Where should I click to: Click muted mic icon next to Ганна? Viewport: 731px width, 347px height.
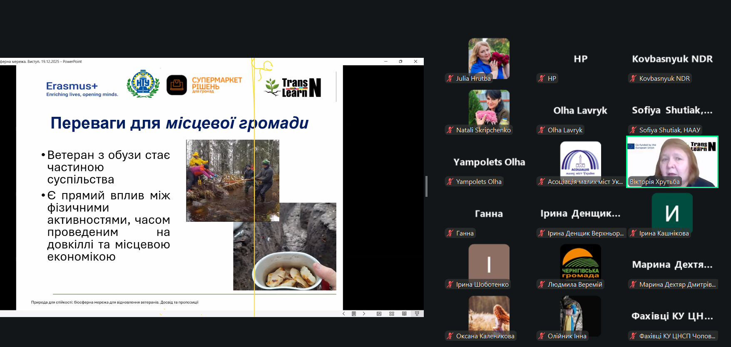450,233
